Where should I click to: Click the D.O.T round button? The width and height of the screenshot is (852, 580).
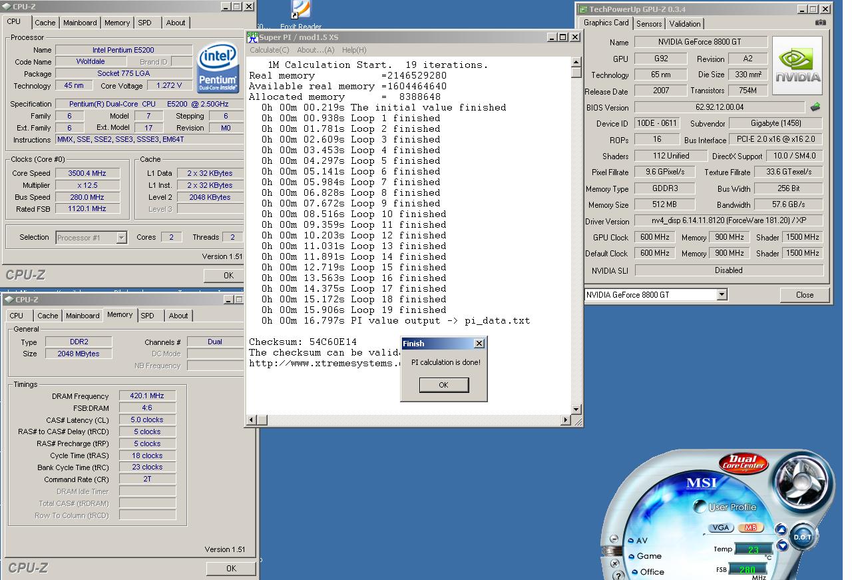pos(803,537)
